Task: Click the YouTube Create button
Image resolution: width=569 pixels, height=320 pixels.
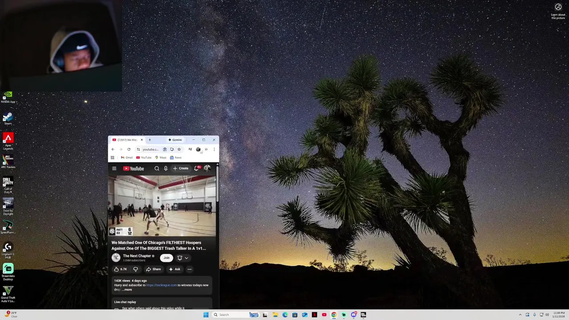Action: pos(181,168)
